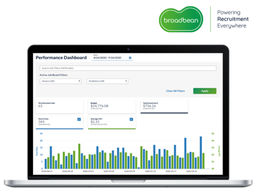Click the tallest blue bar in chart
This screenshot has height=192, width=256.
coord(201,153)
